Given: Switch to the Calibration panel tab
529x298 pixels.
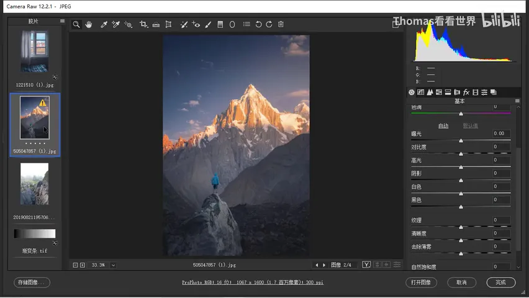Looking at the screenshot, I should (x=476, y=92).
